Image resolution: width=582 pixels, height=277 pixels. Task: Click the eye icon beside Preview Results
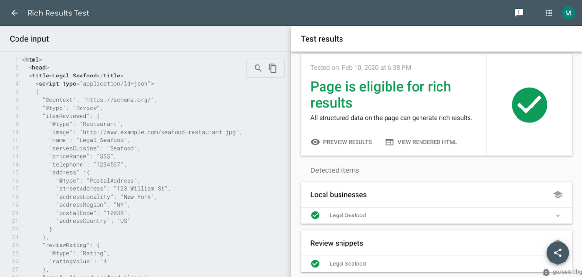(x=315, y=142)
